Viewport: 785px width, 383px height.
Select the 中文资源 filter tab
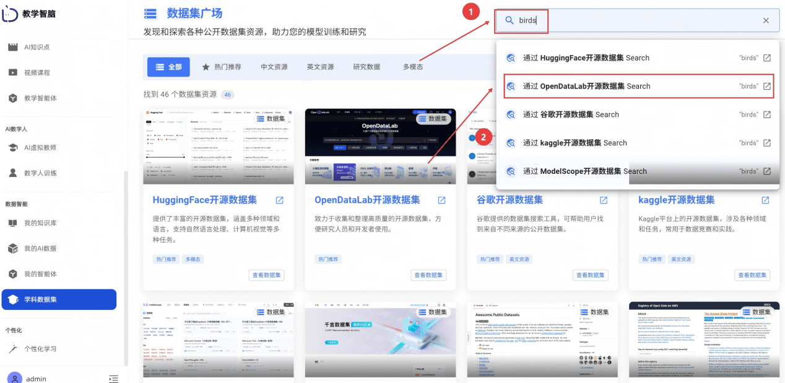point(274,67)
